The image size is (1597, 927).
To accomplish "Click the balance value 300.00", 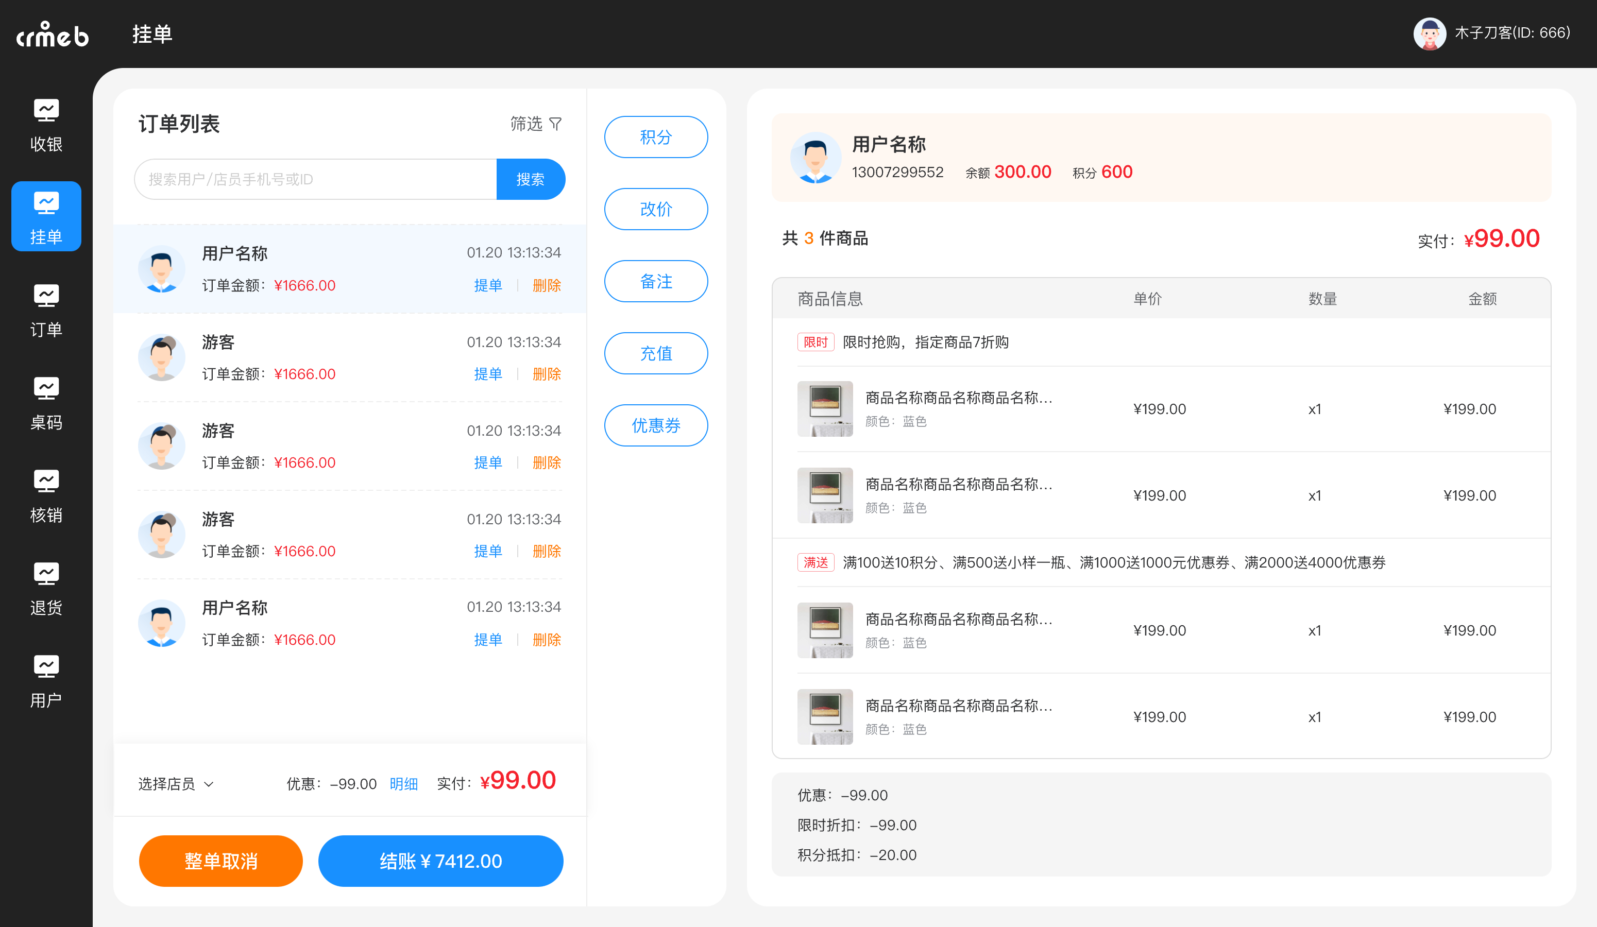I will point(1022,171).
